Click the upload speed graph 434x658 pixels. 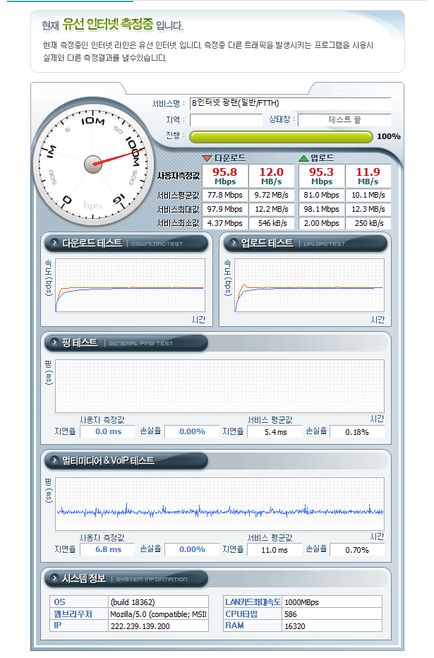pos(310,286)
